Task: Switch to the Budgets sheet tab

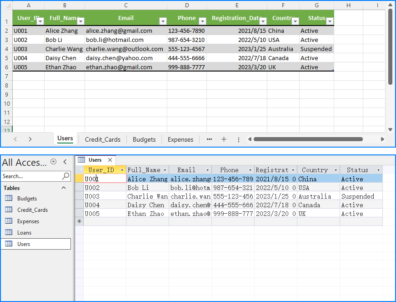Action: click(x=144, y=139)
